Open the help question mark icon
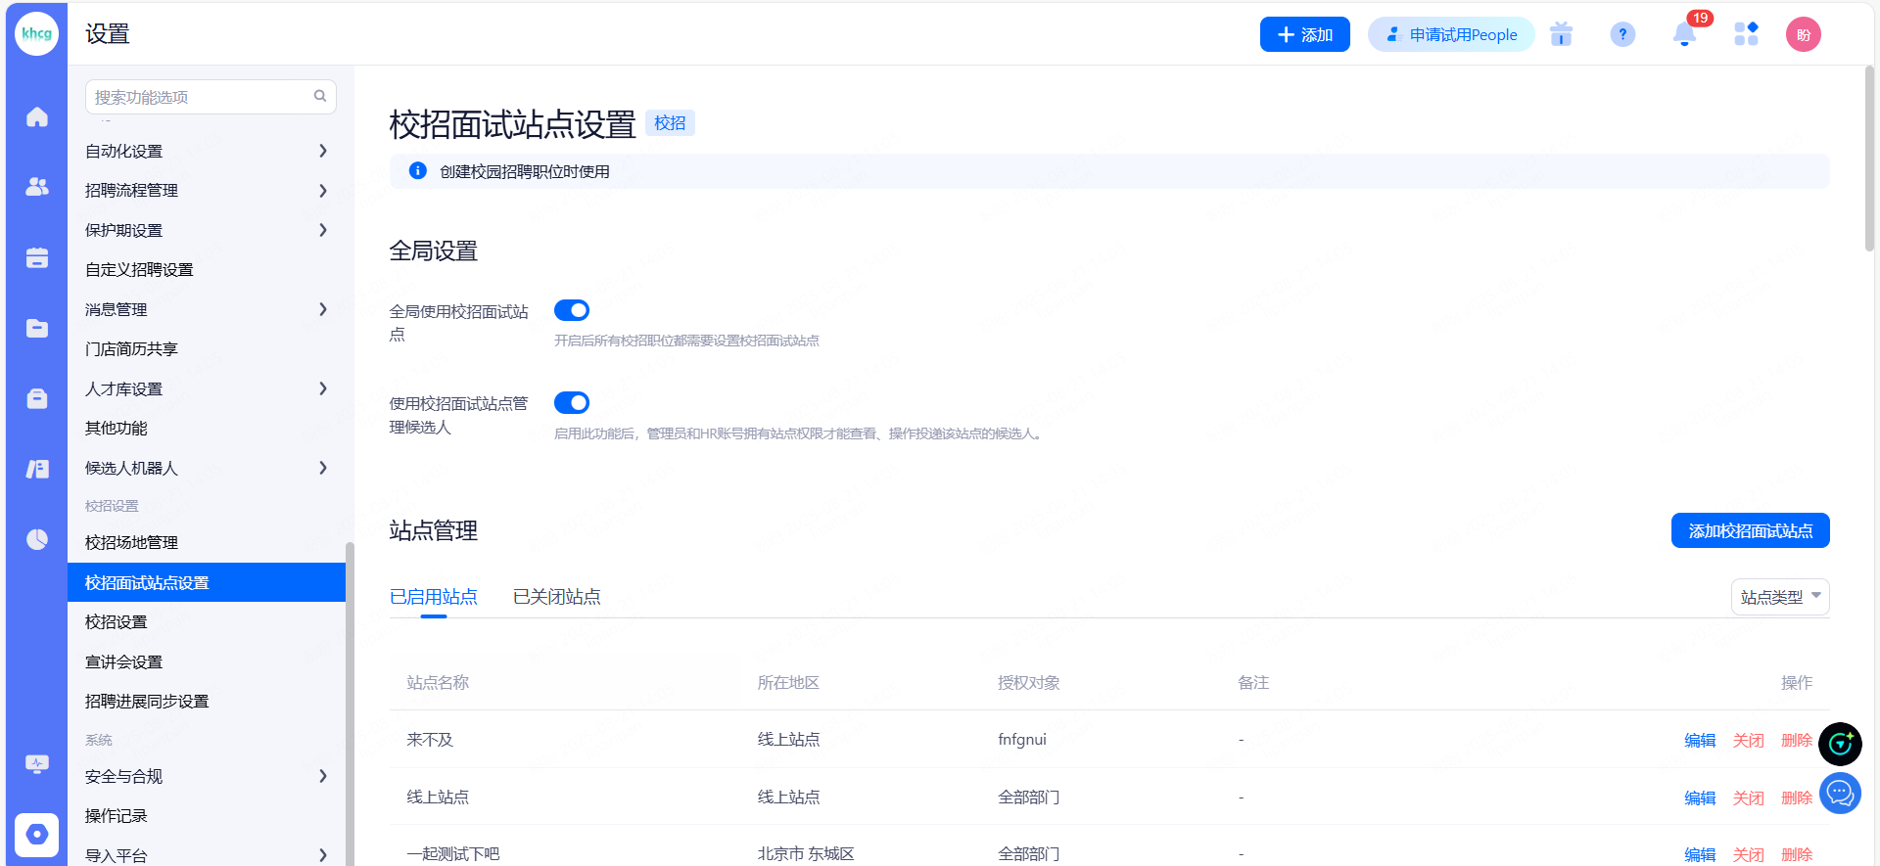 tap(1622, 35)
